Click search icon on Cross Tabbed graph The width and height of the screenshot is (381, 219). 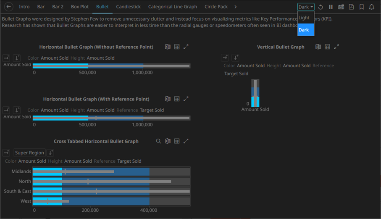pos(158,141)
